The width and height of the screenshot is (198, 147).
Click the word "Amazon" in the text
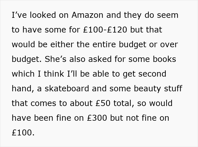point(88,15)
